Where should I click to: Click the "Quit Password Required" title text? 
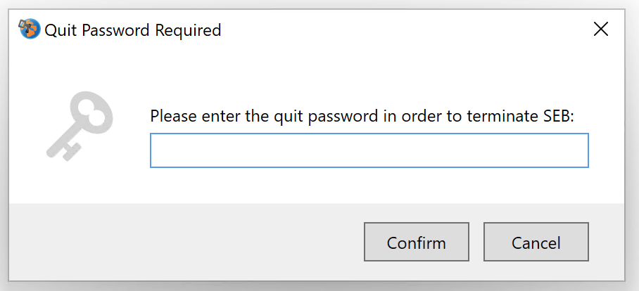point(133,30)
